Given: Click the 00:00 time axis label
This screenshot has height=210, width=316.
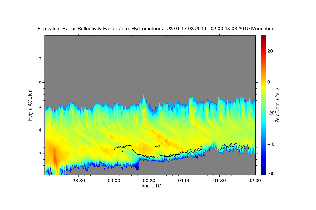Looking at the screenshot, I should (x=114, y=181).
